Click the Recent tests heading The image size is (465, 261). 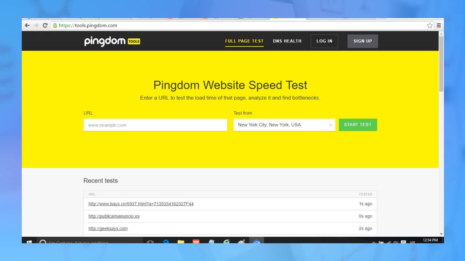pos(101,181)
